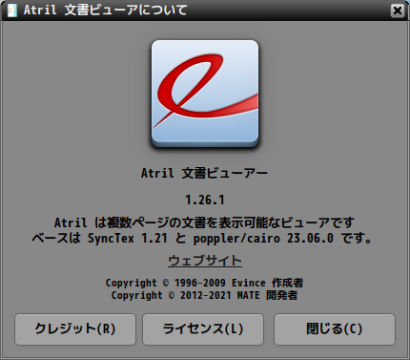Click the 'Copyright © 2012-2021 MATE 開発者' line
Screen dimensions: 410x360
coord(204,295)
